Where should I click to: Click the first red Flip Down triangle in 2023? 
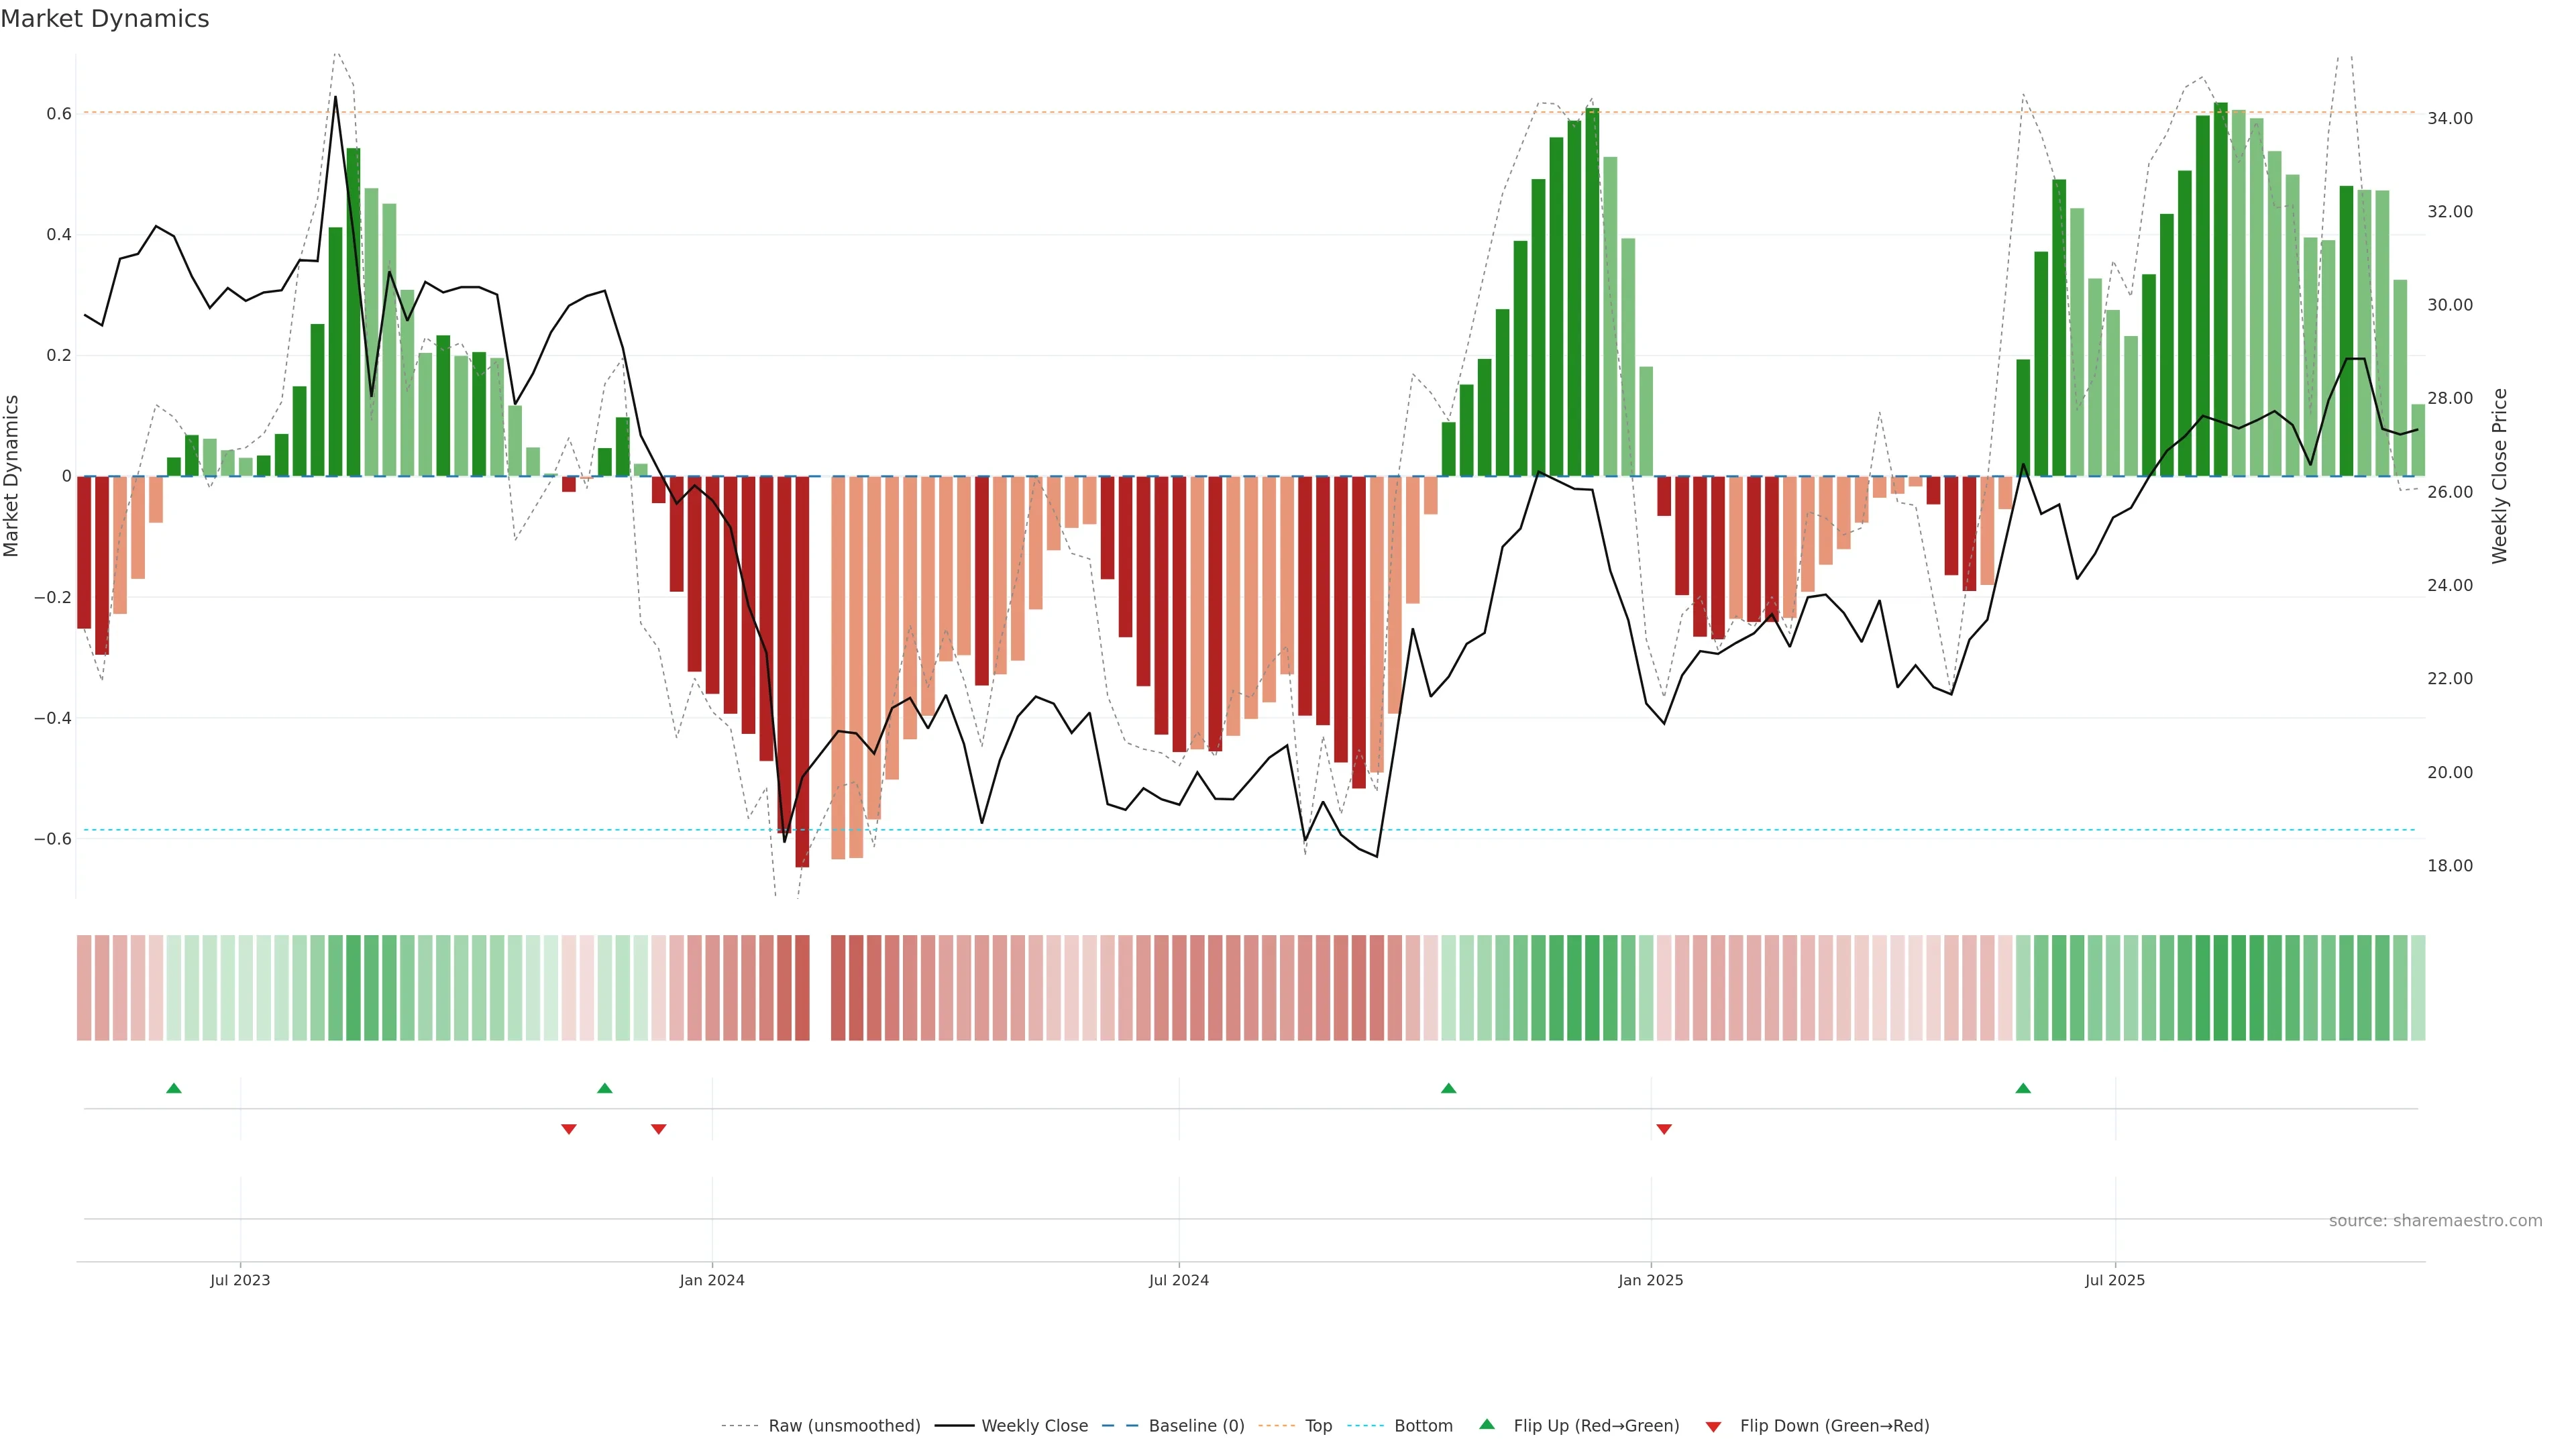[569, 1129]
